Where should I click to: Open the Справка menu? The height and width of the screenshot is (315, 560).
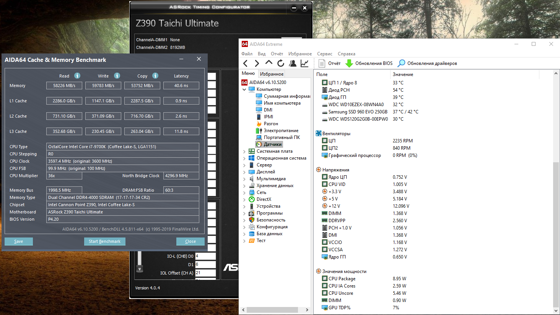(347, 54)
